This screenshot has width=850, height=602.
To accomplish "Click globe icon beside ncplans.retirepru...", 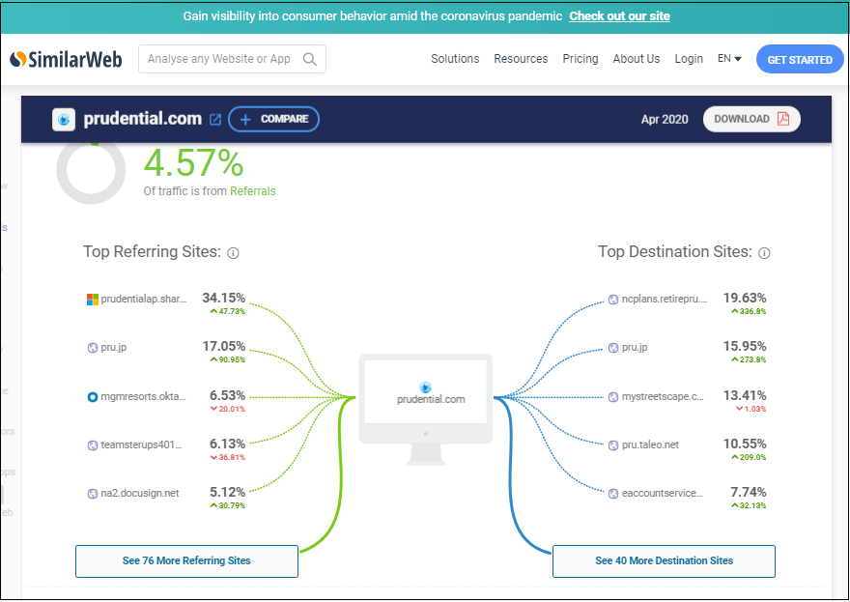I will pos(613,300).
